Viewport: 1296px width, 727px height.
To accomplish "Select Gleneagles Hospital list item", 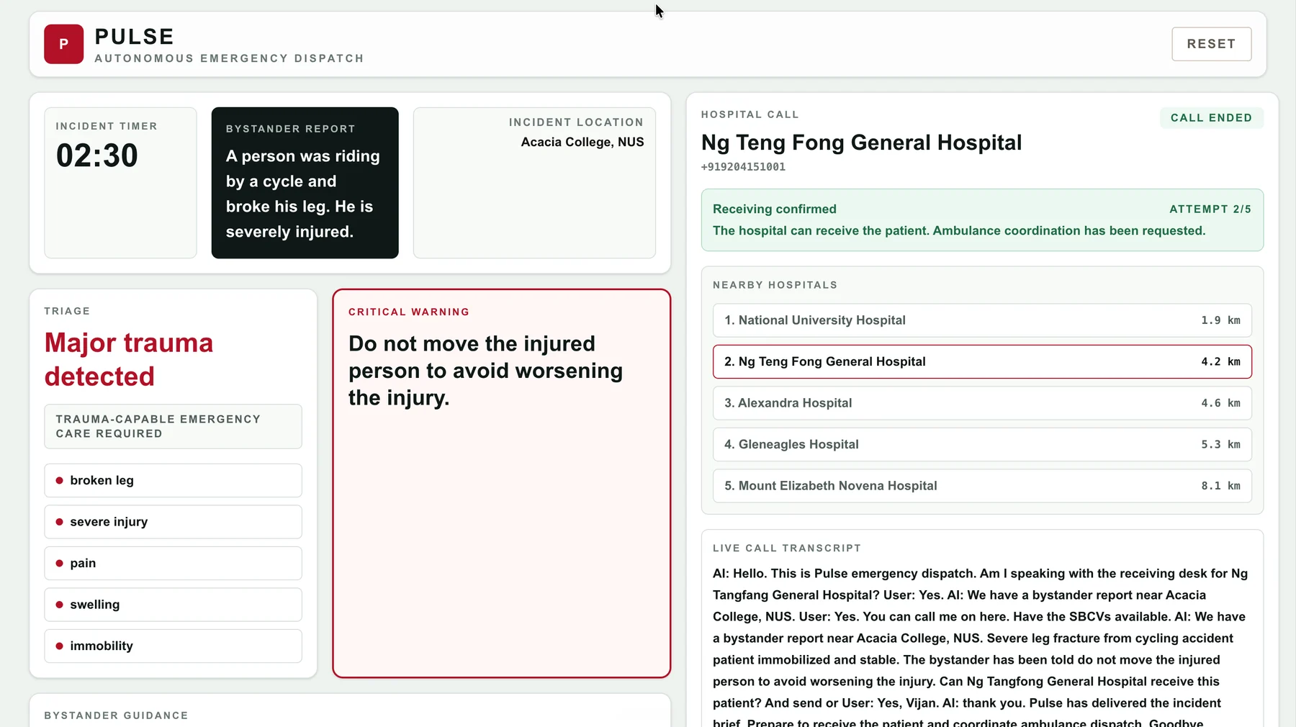I will click(x=982, y=444).
